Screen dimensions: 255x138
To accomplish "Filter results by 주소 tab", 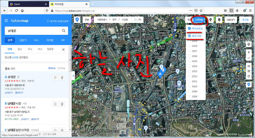I will pyautogui.click(x=30, y=49).
